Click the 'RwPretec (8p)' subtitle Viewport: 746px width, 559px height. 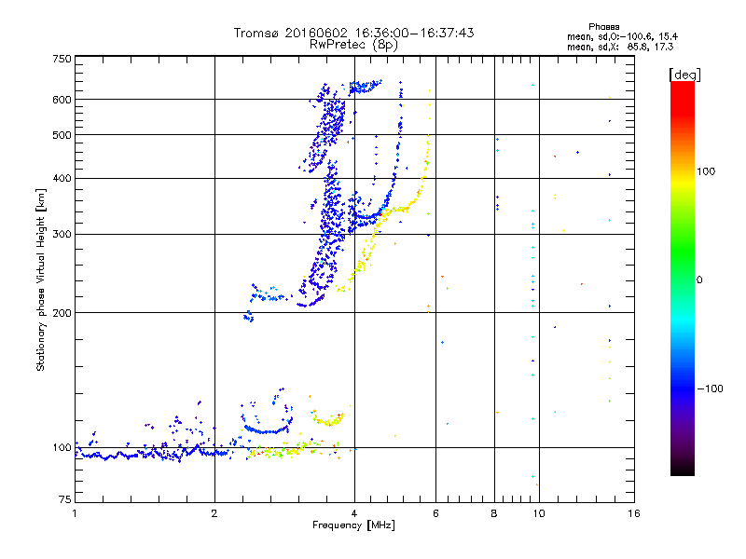click(353, 45)
